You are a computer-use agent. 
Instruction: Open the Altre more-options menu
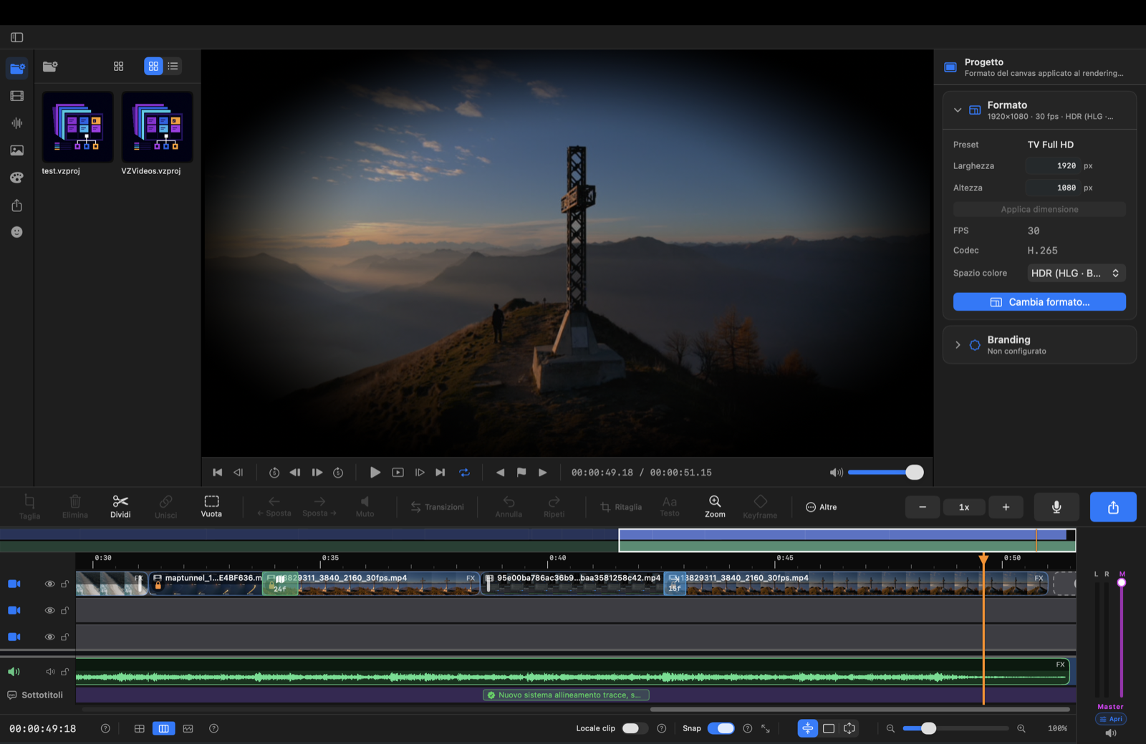click(821, 507)
